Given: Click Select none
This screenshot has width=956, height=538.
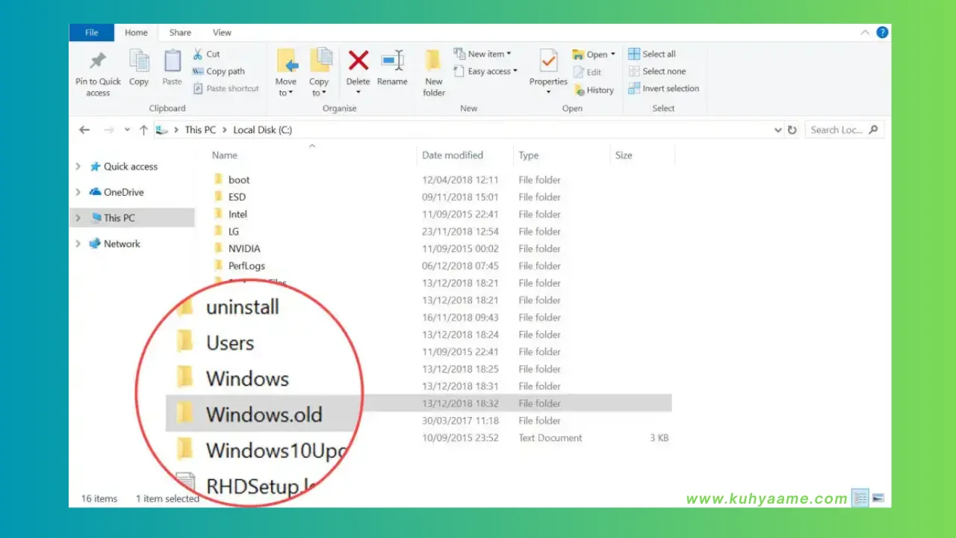Looking at the screenshot, I should pos(657,71).
